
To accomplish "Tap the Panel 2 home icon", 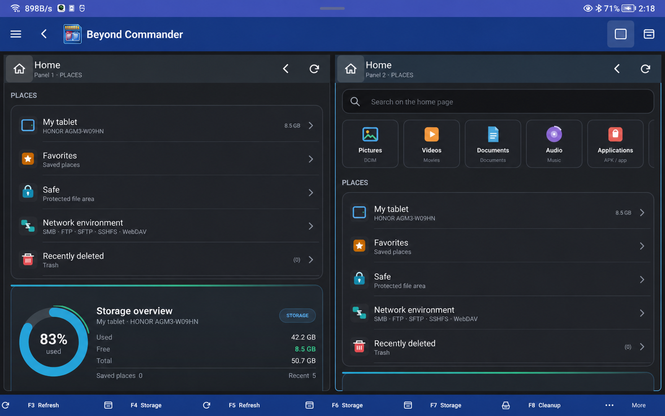I will tap(351, 69).
